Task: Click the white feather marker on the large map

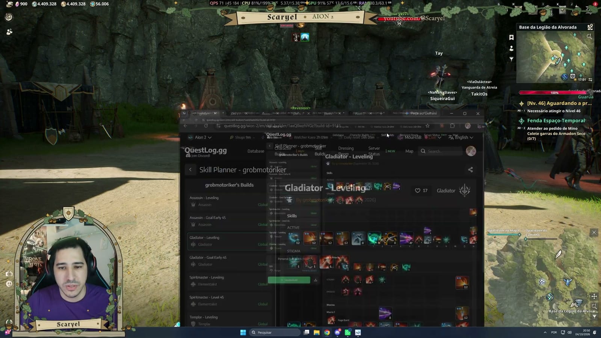Action: click(559, 254)
